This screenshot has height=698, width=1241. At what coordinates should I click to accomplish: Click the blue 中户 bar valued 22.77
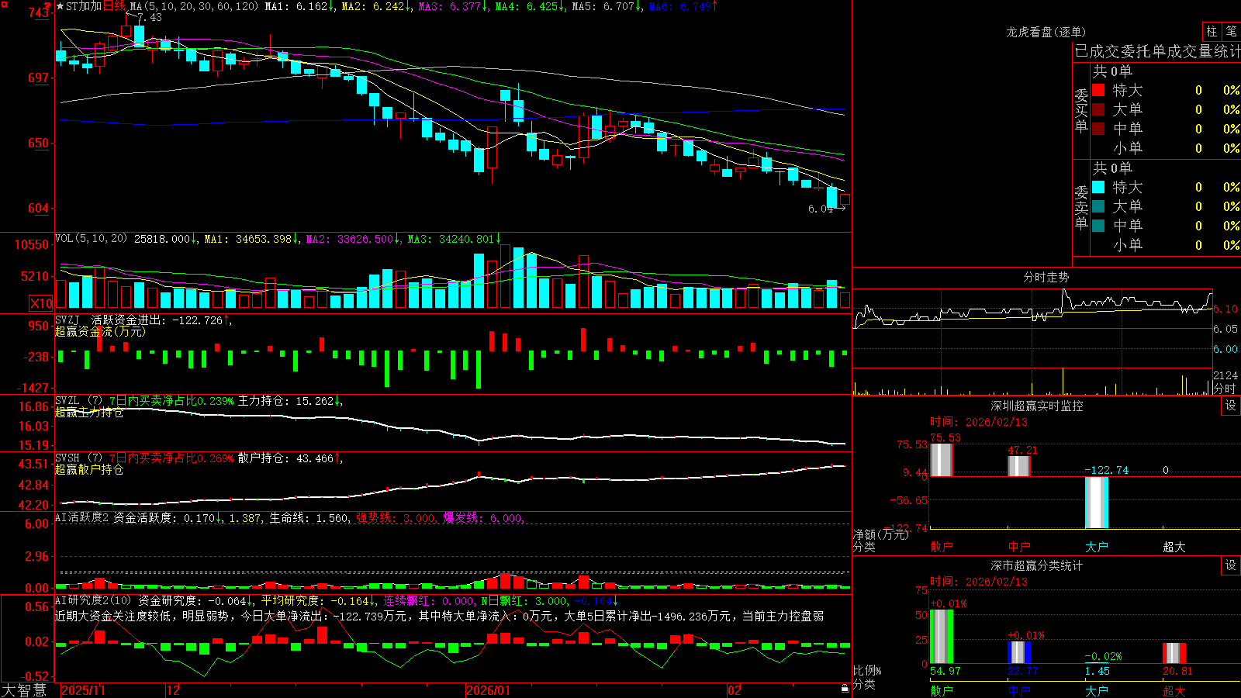pyautogui.click(x=1018, y=652)
